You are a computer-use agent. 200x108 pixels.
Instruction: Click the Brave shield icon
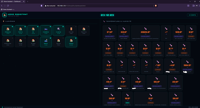click(x=156, y=6)
